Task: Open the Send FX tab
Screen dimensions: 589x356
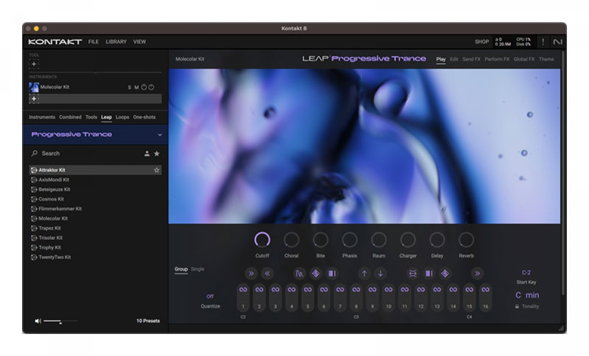Action: [x=471, y=59]
